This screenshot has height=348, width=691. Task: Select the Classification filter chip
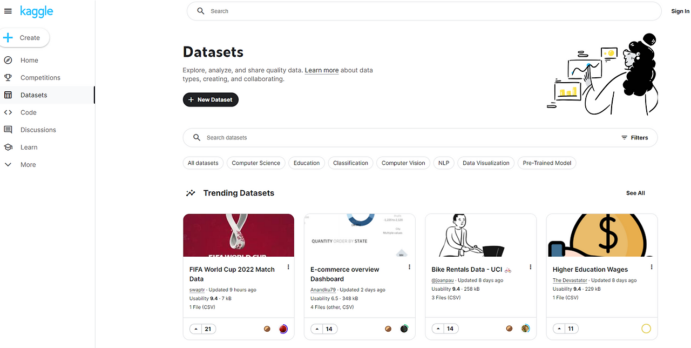point(351,163)
